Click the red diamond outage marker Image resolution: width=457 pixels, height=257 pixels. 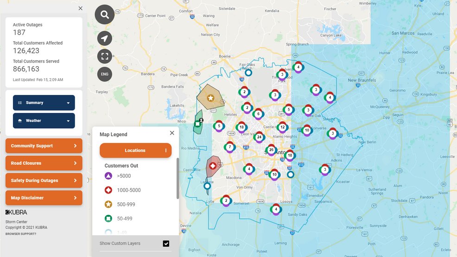tap(213, 166)
